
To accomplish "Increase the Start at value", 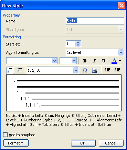I will point(78,42).
